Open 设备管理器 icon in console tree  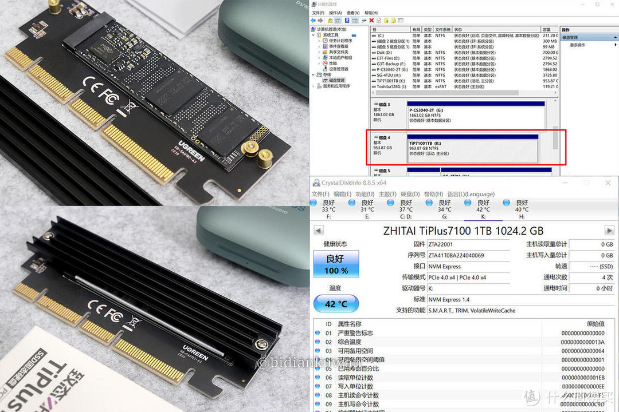pyautogui.click(x=326, y=69)
